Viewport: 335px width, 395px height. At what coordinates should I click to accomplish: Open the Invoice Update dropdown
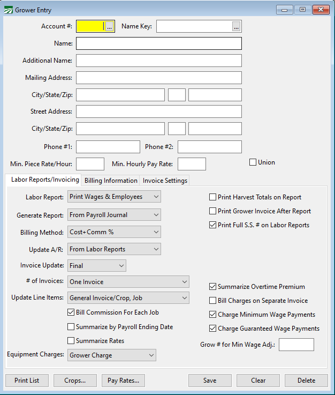[x=97, y=265]
